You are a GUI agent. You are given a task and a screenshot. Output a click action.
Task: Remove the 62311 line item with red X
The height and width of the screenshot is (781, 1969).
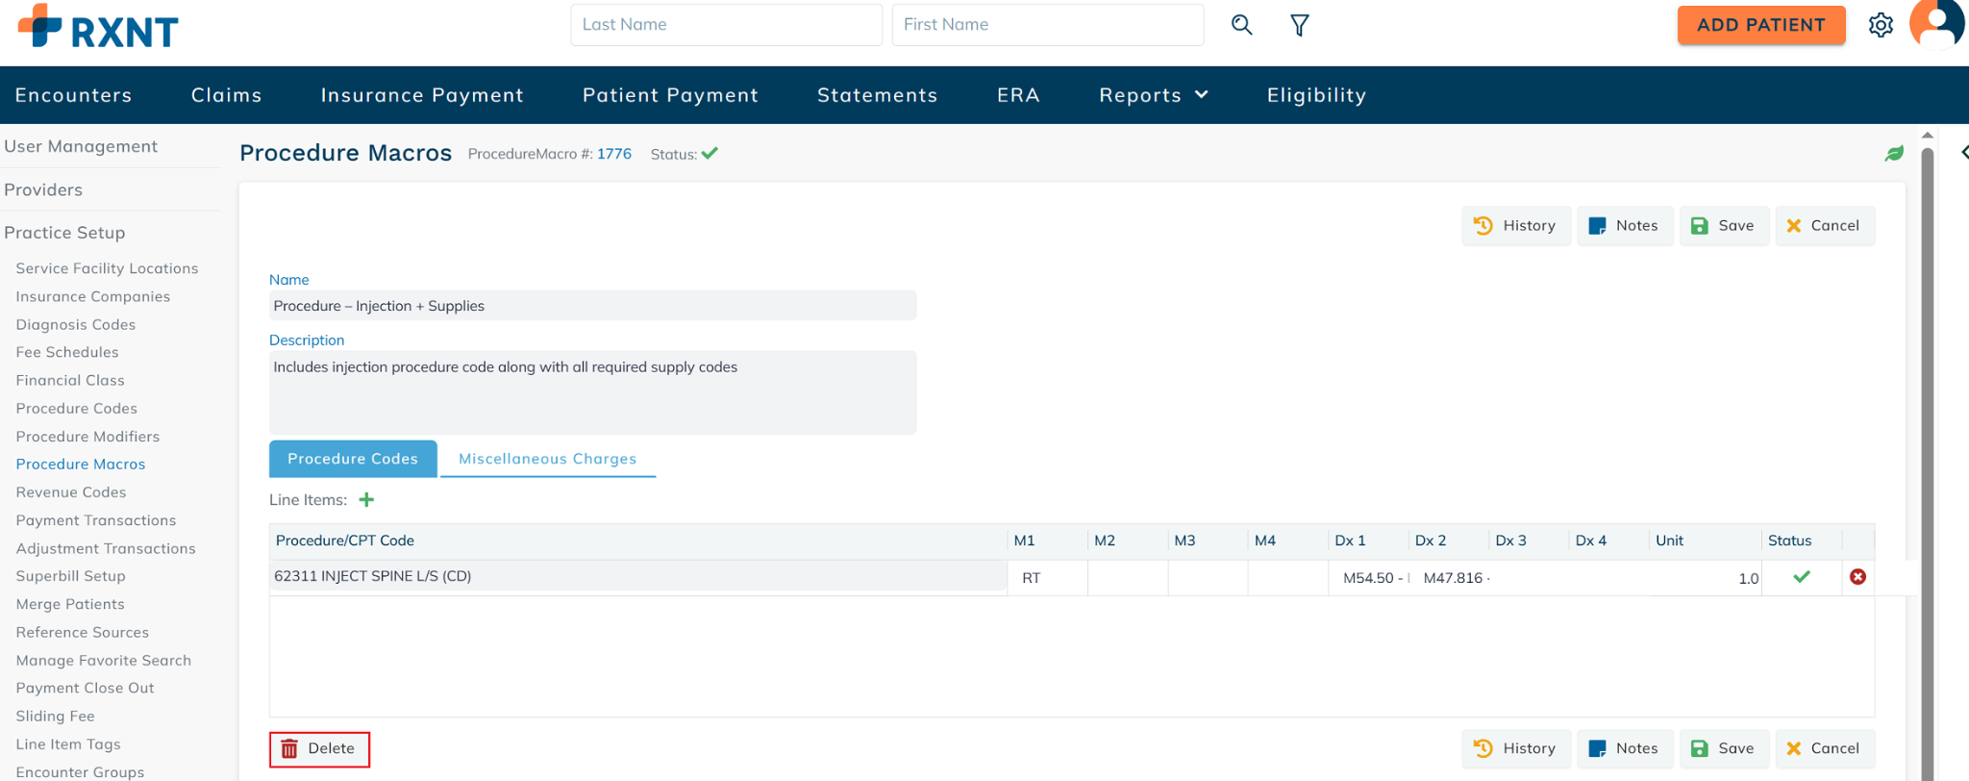[1857, 577]
